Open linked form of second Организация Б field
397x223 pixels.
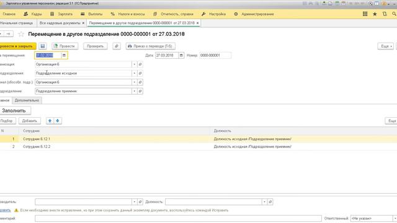click(x=140, y=82)
